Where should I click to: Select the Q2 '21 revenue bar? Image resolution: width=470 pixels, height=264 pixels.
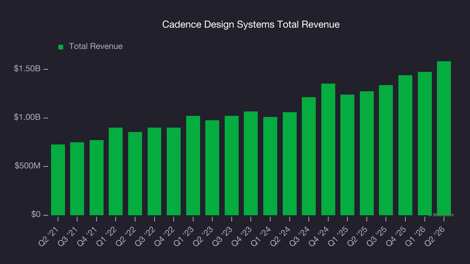[x=58, y=180]
